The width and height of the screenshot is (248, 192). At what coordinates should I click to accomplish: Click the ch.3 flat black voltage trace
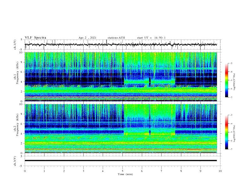coord(121,161)
